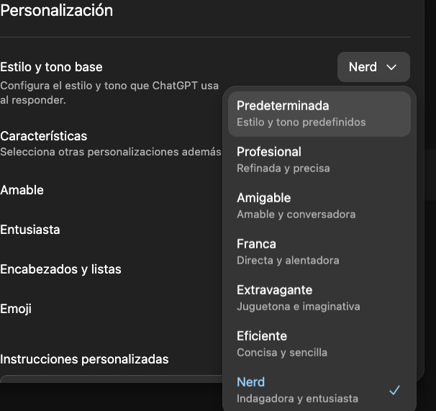Screen dimensions: 436x411
Task: Click the Características section title
Action: pos(44,136)
